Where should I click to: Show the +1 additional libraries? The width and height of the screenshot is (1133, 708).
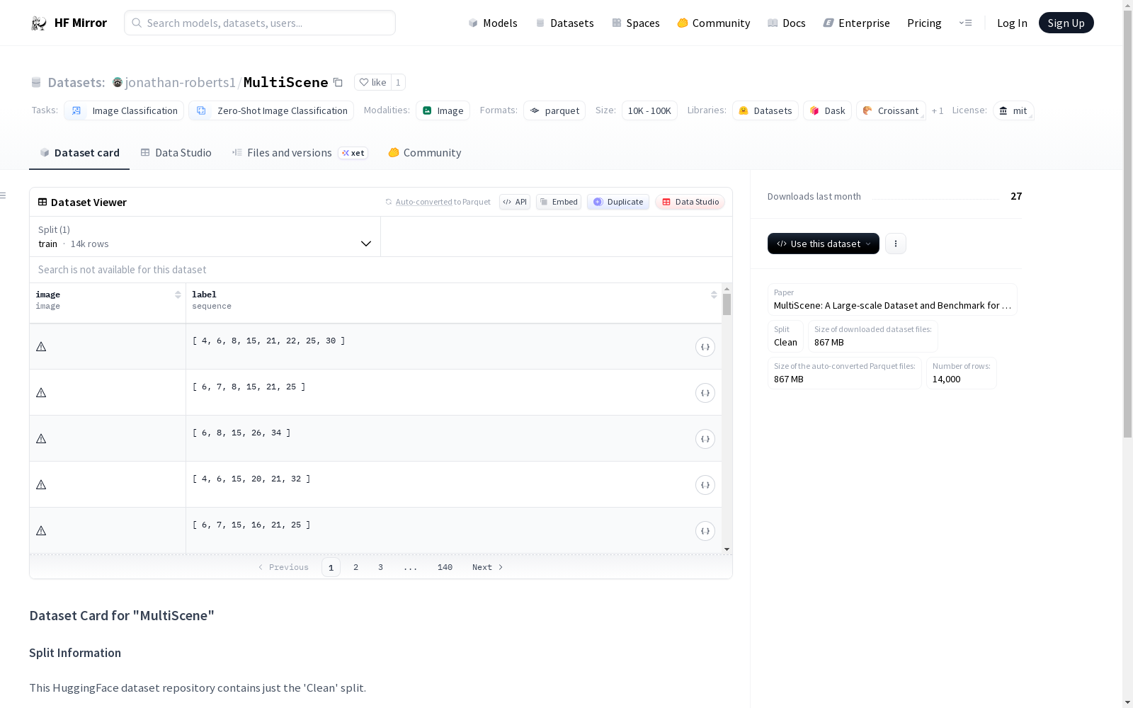click(x=938, y=111)
